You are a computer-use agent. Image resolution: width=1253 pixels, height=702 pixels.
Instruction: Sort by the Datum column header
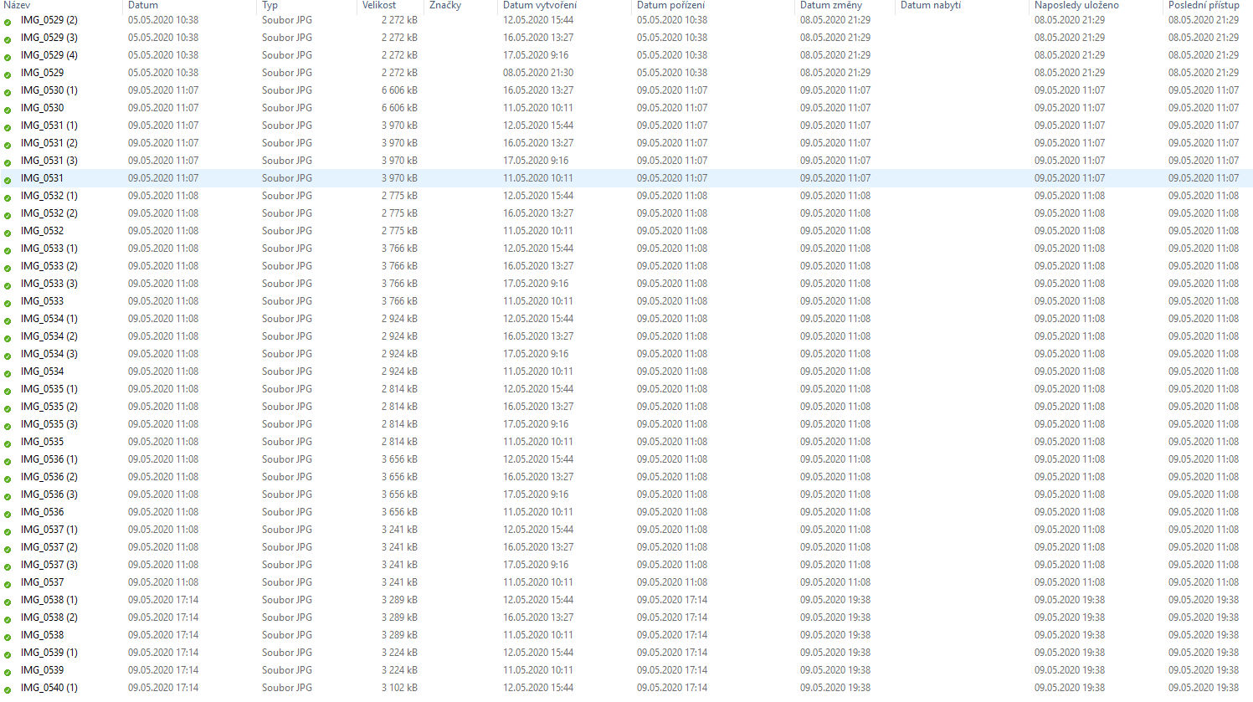click(143, 5)
